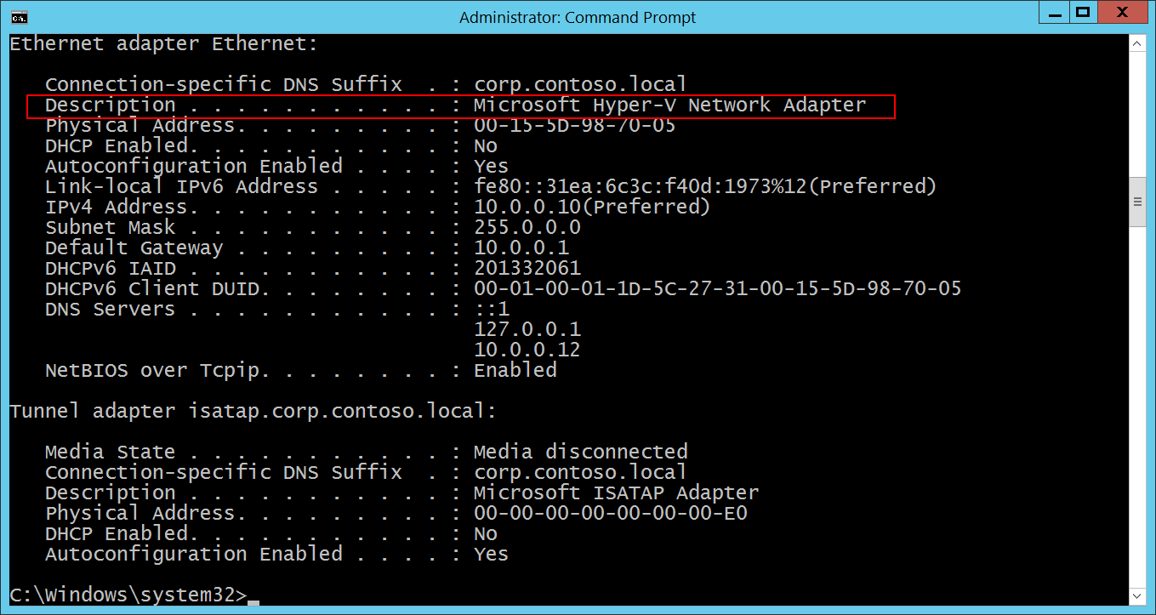The width and height of the screenshot is (1156, 615).
Task: Maximize the Command Prompt window
Action: pos(1082,14)
